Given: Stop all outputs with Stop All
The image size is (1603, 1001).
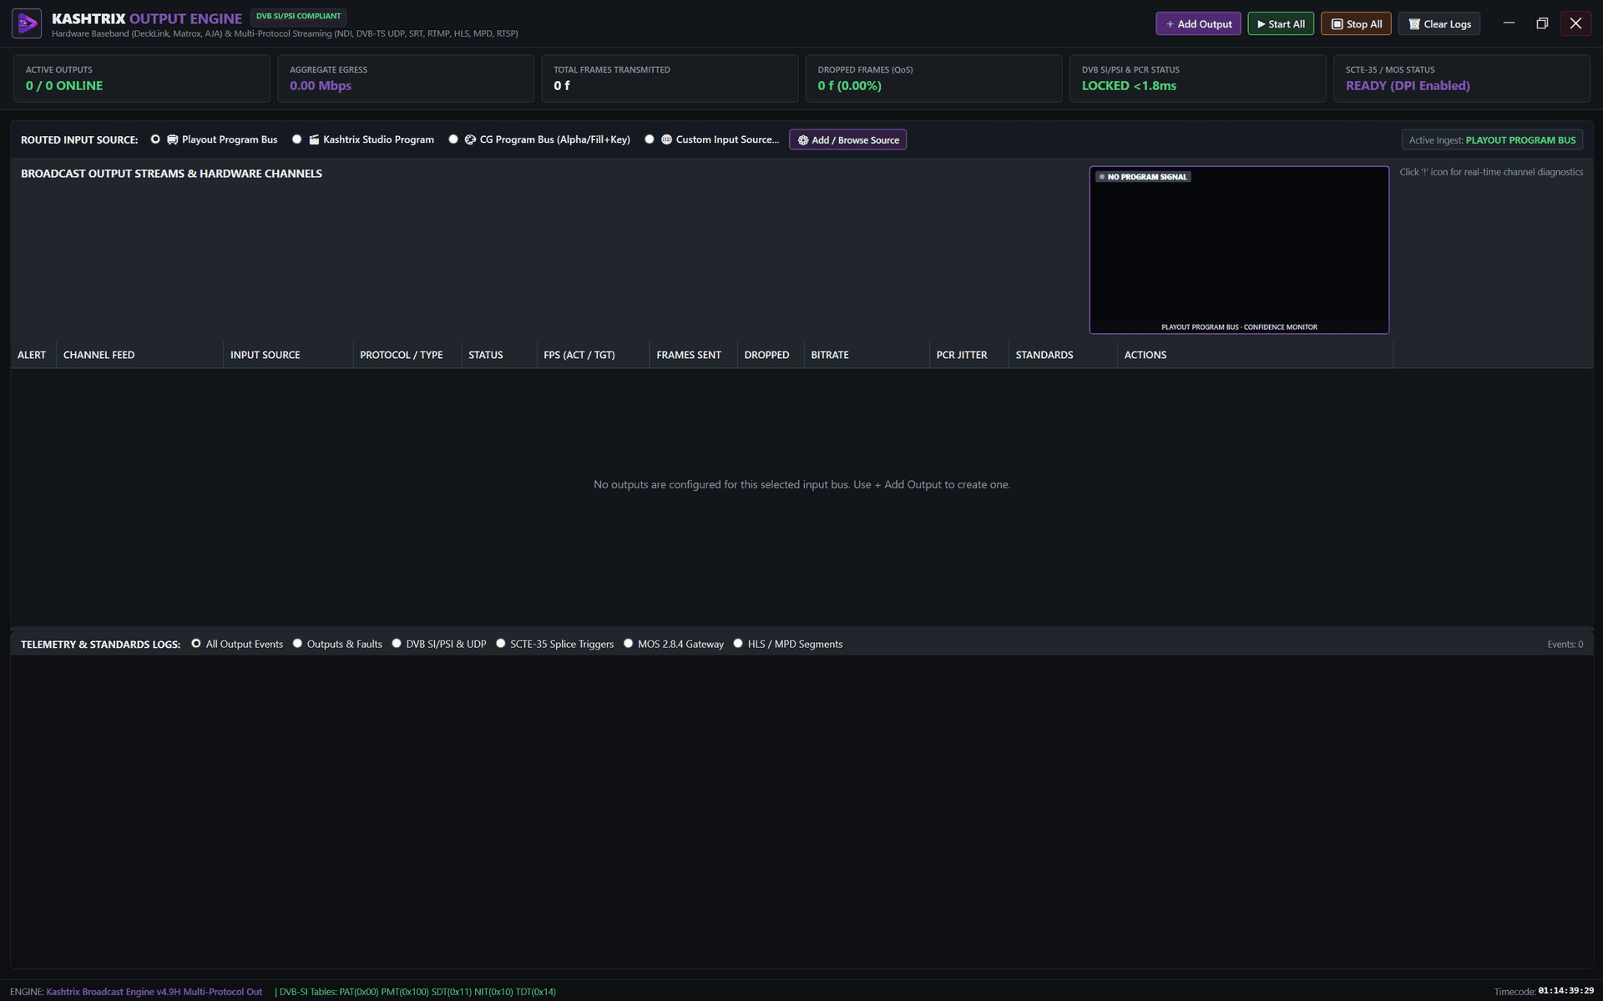Looking at the screenshot, I should coord(1356,24).
